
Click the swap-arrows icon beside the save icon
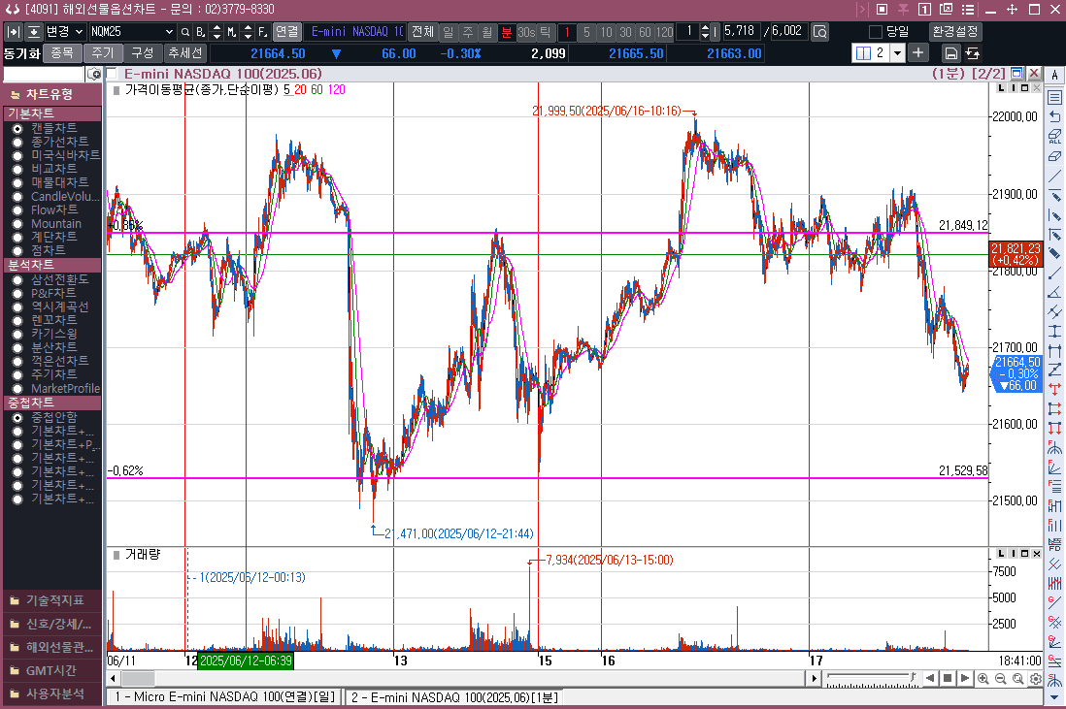972,53
